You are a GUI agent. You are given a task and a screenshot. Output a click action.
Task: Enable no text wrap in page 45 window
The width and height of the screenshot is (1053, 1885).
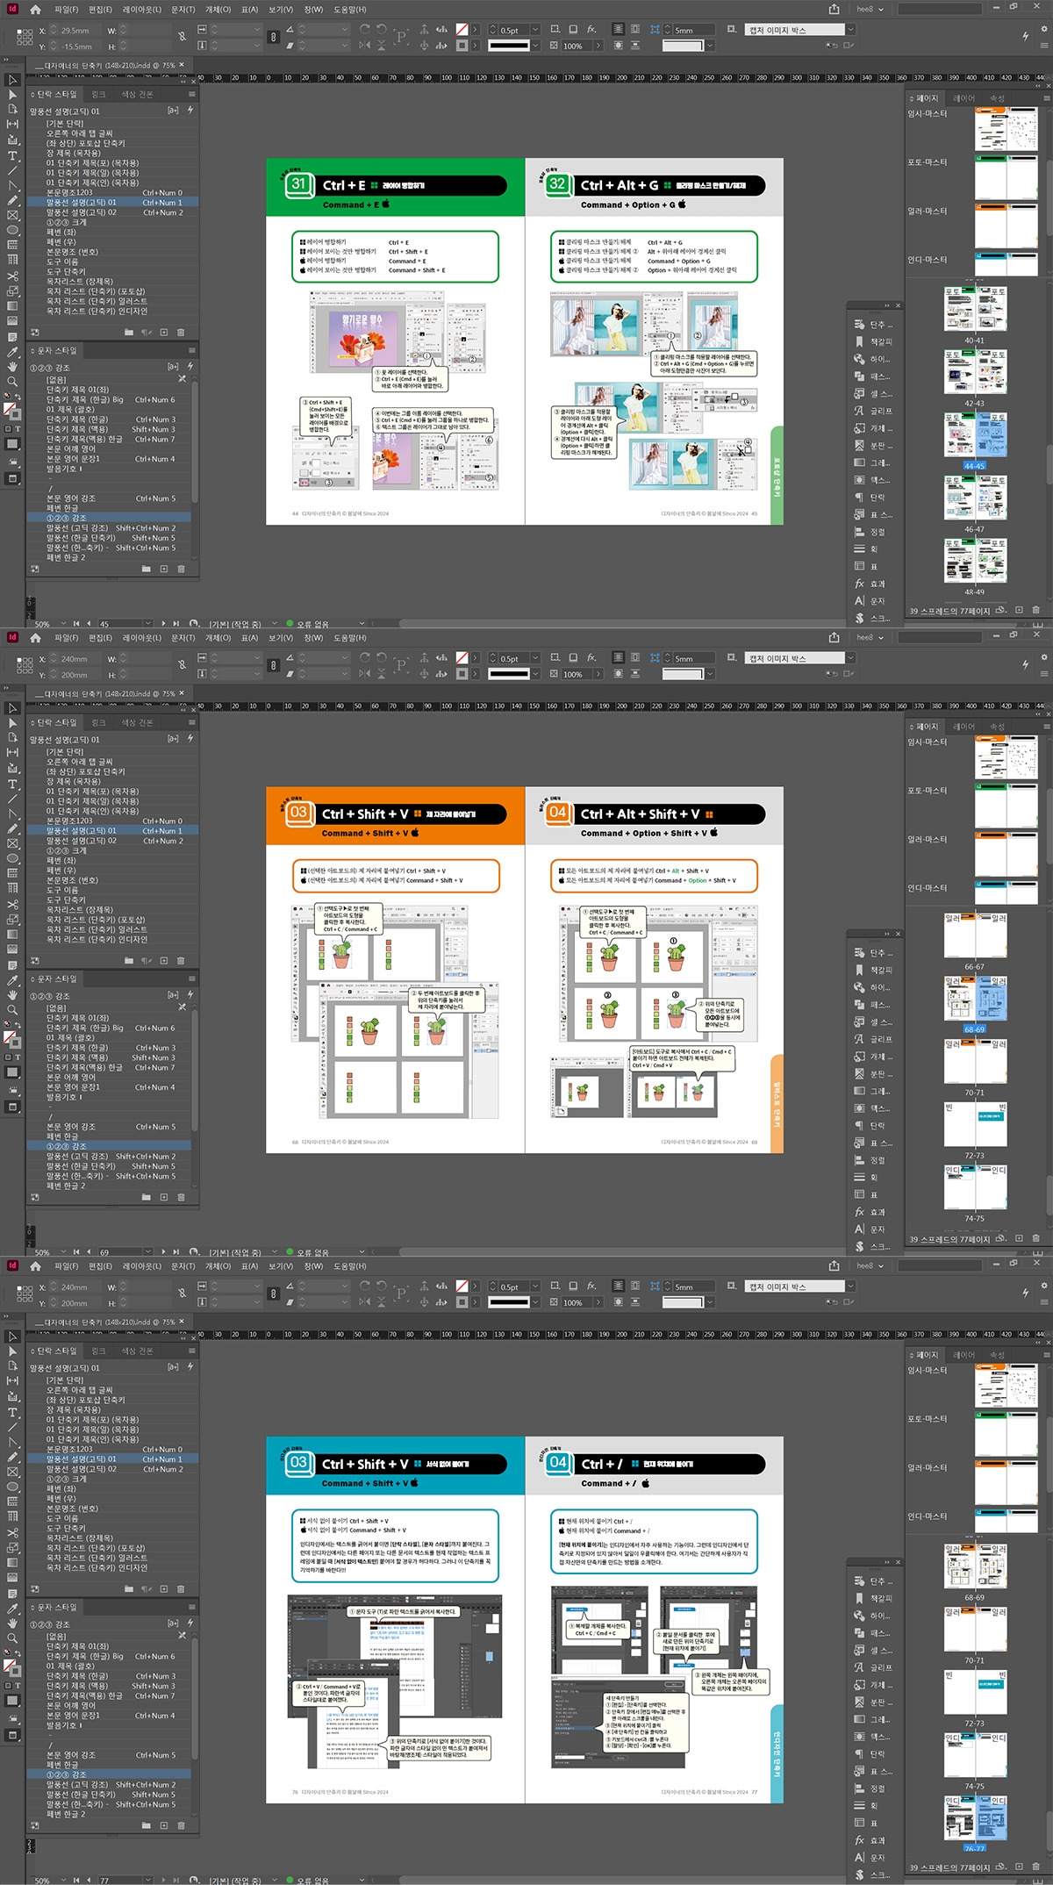[618, 29]
